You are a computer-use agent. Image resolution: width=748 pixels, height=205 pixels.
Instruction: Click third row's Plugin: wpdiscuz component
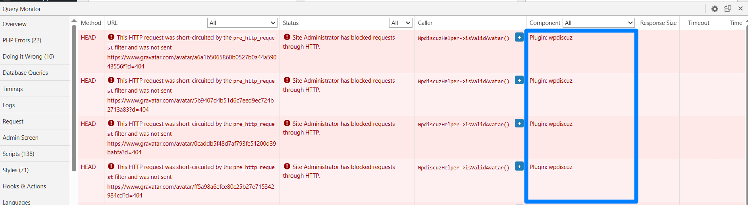tap(551, 124)
